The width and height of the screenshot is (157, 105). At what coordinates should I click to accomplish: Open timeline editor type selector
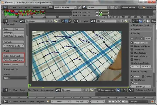(5, 102)
